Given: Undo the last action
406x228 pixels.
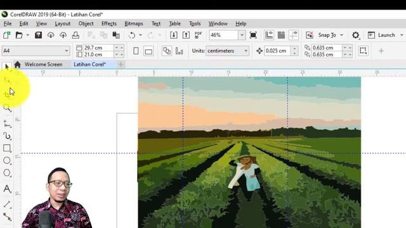Looking at the screenshot, I should pyautogui.click(x=132, y=35).
